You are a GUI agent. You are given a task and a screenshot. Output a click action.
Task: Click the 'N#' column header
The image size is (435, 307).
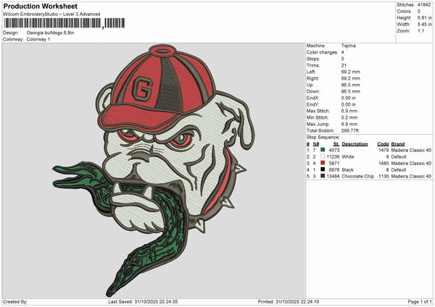click(x=316, y=144)
